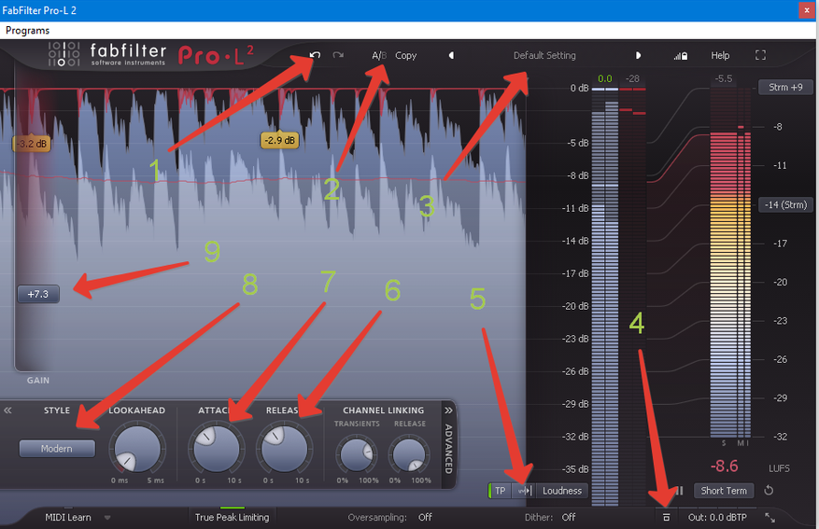The image size is (819, 529).
Task: Click the Short Term loudness button
Action: click(x=724, y=491)
